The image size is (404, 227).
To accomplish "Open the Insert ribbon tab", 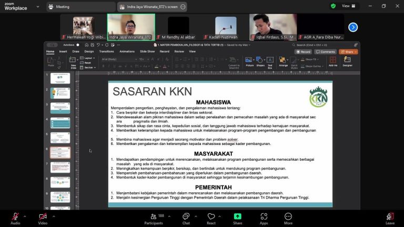I will point(63,51).
